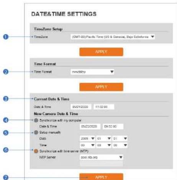Select Synchronize with time server (NTP)
Image resolution: width=177 pixels, height=180 pixels.
(36, 151)
